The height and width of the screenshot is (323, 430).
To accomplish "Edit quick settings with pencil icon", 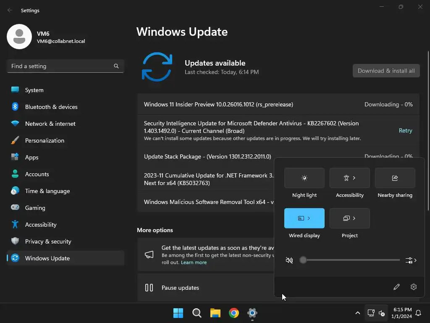I will coord(396,287).
